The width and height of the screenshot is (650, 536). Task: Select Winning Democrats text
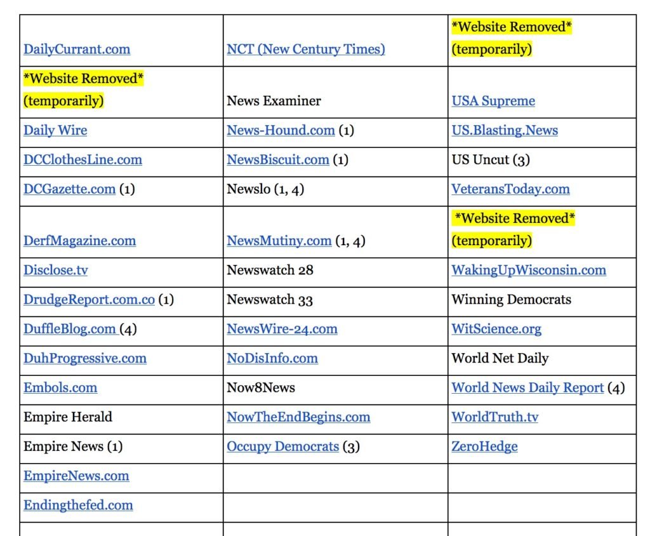point(512,300)
